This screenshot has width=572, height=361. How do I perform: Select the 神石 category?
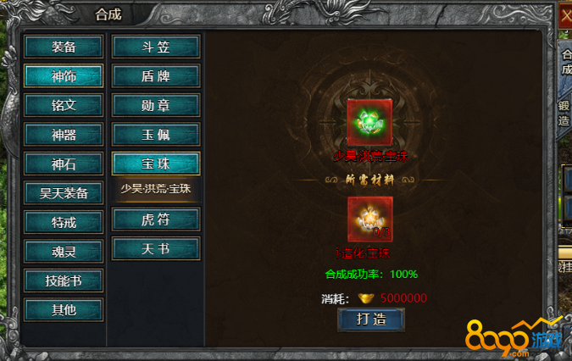pyautogui.click(x=64, y=164)
